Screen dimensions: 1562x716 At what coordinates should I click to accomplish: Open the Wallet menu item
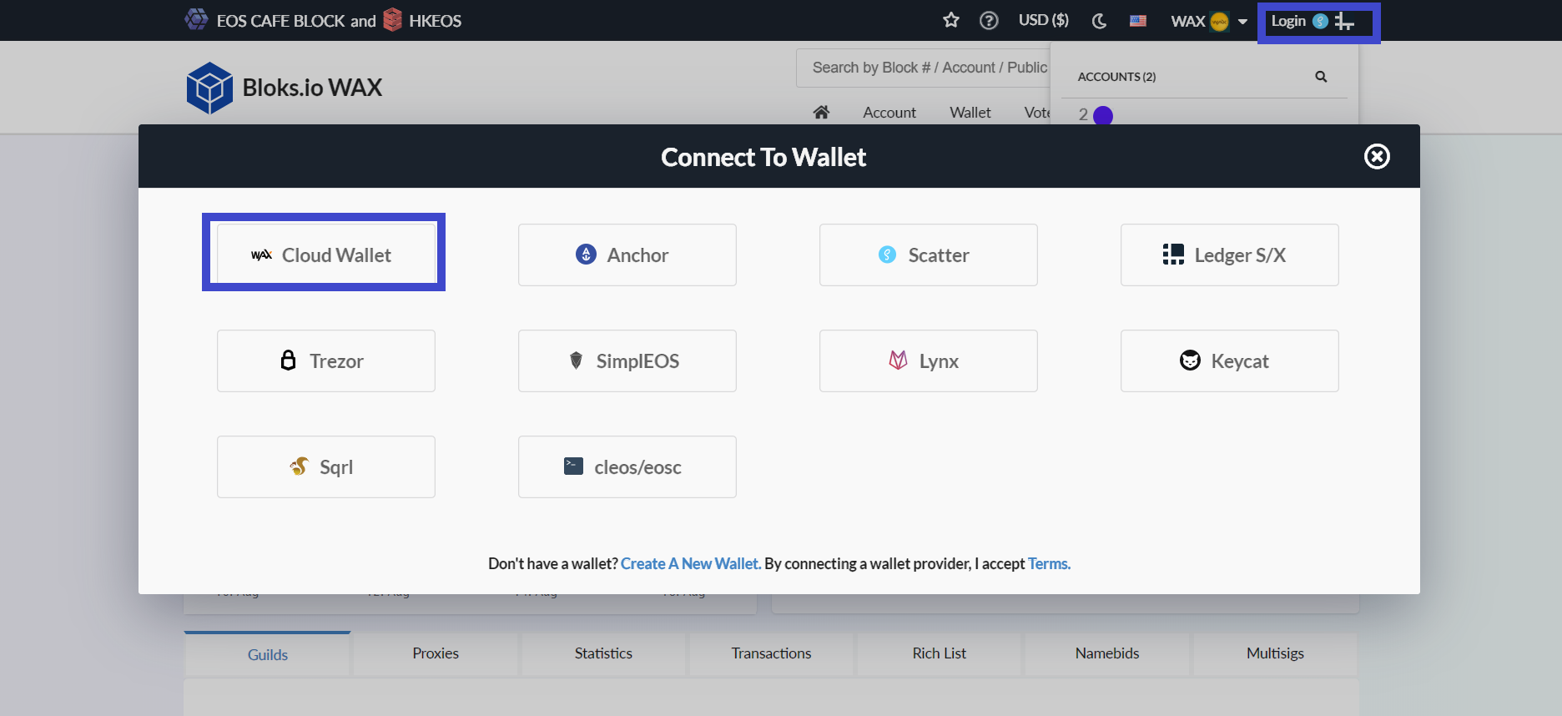(970, 112)
